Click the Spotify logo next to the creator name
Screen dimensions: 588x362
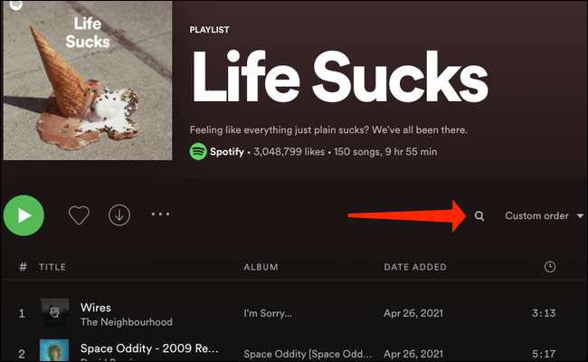pyautogui.click(x=198, y=152)
